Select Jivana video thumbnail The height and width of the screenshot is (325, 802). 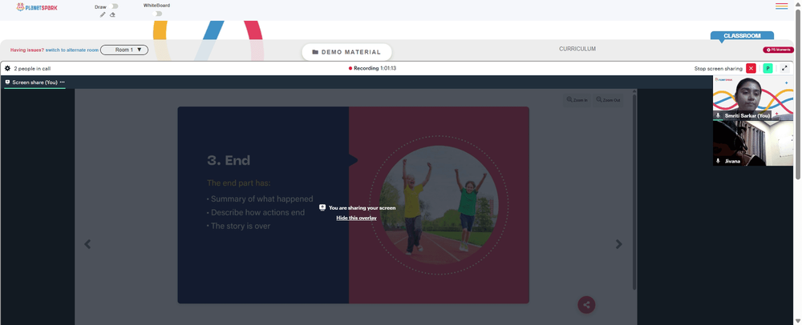click(753, 142)
